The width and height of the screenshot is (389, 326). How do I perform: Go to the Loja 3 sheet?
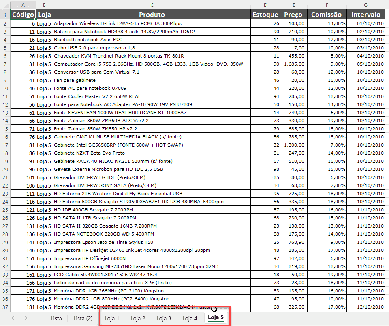(164, 318)
